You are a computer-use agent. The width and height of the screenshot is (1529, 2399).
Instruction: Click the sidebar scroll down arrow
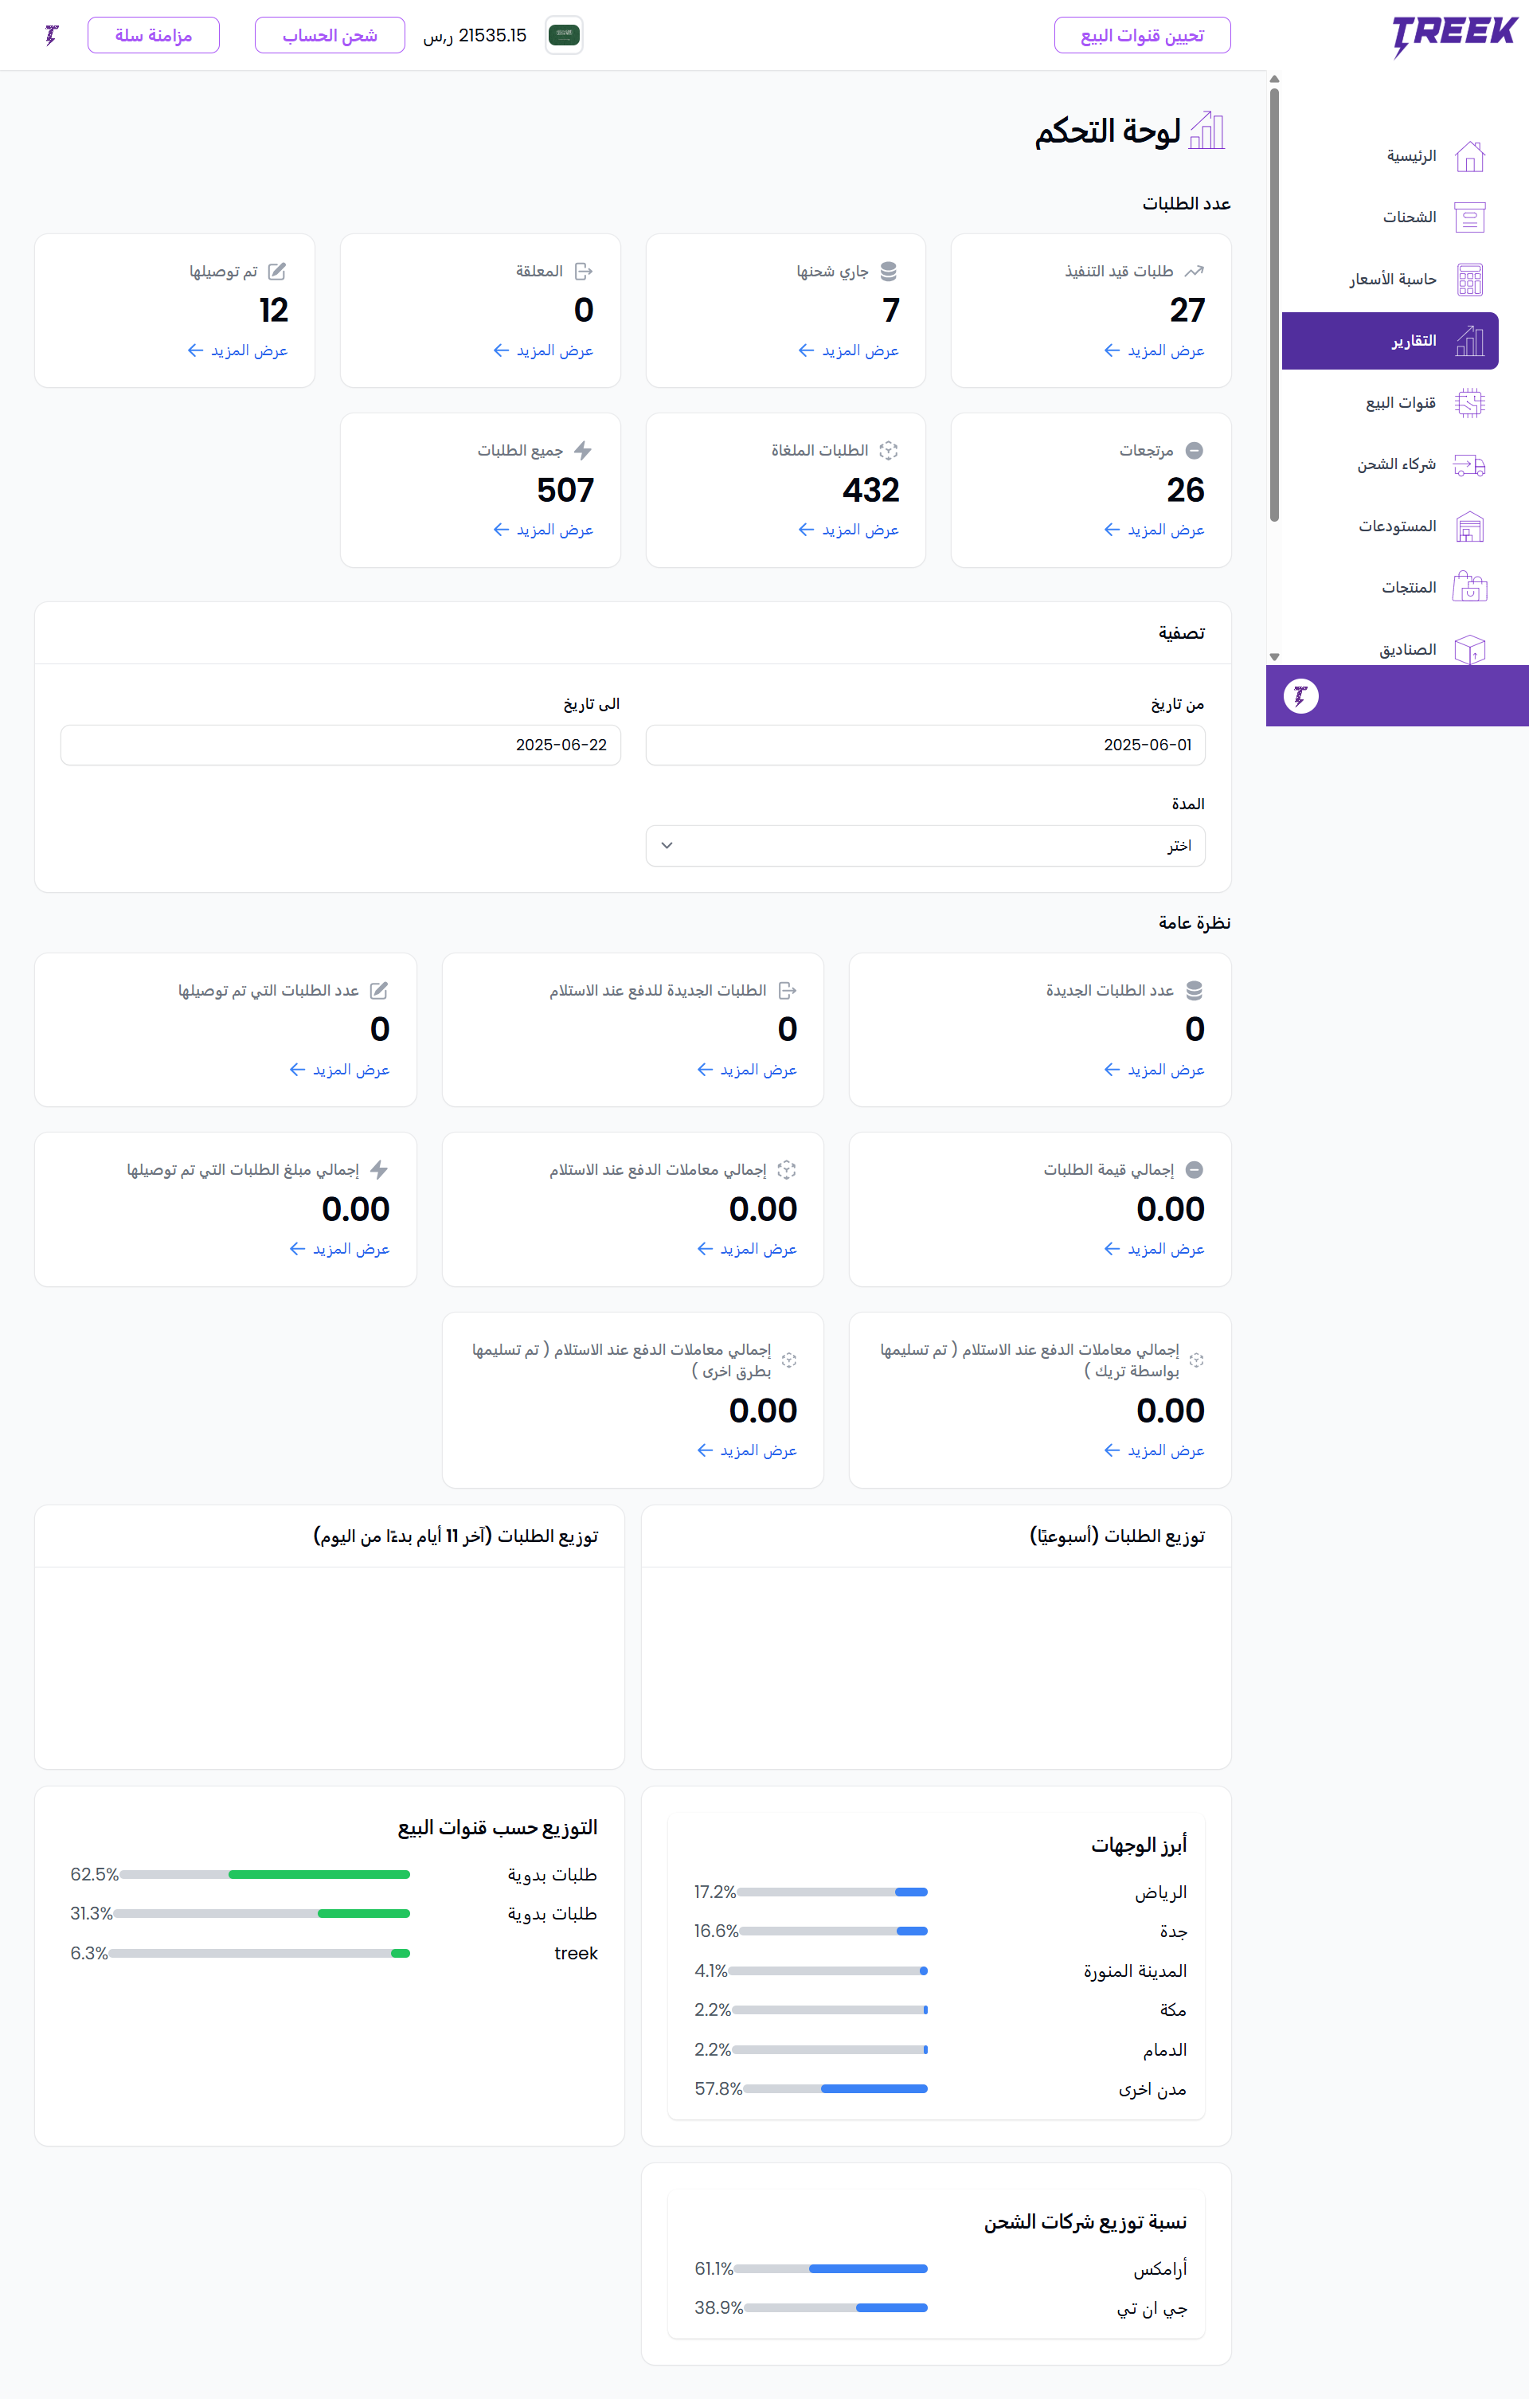[1274, 656]
